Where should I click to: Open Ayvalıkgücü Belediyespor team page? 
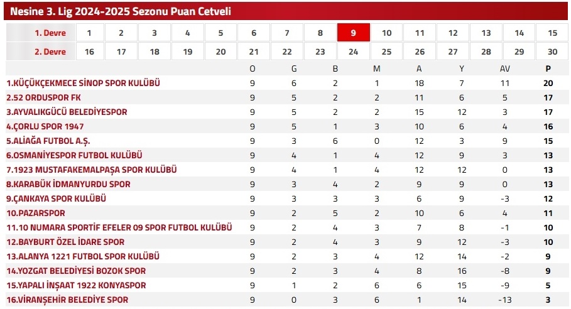click(67, 112)
